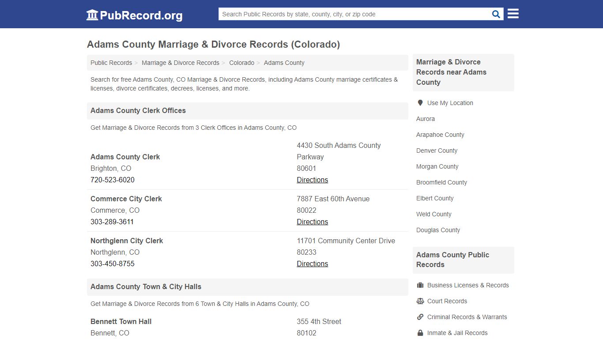Click the Adams County Clerk Offices section header
Screen dimensions: 603x339
(x=138, y=110)
